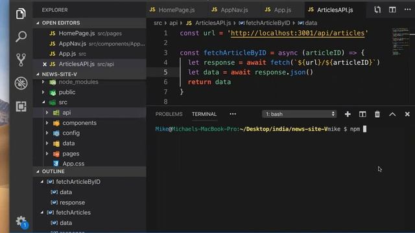
Task: Collapse fetchArticleByID in Outline
Action: 42,182
